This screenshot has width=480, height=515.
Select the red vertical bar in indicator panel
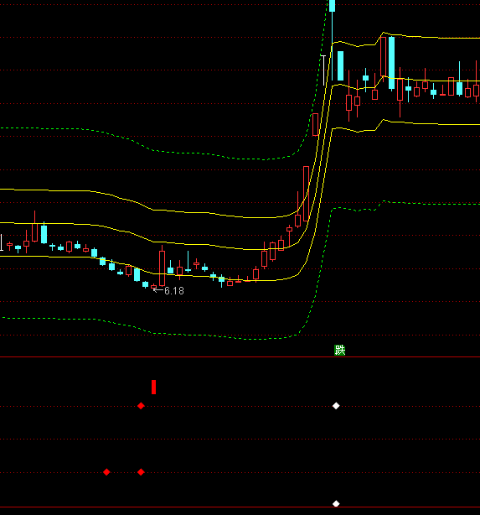coord(153,387)
